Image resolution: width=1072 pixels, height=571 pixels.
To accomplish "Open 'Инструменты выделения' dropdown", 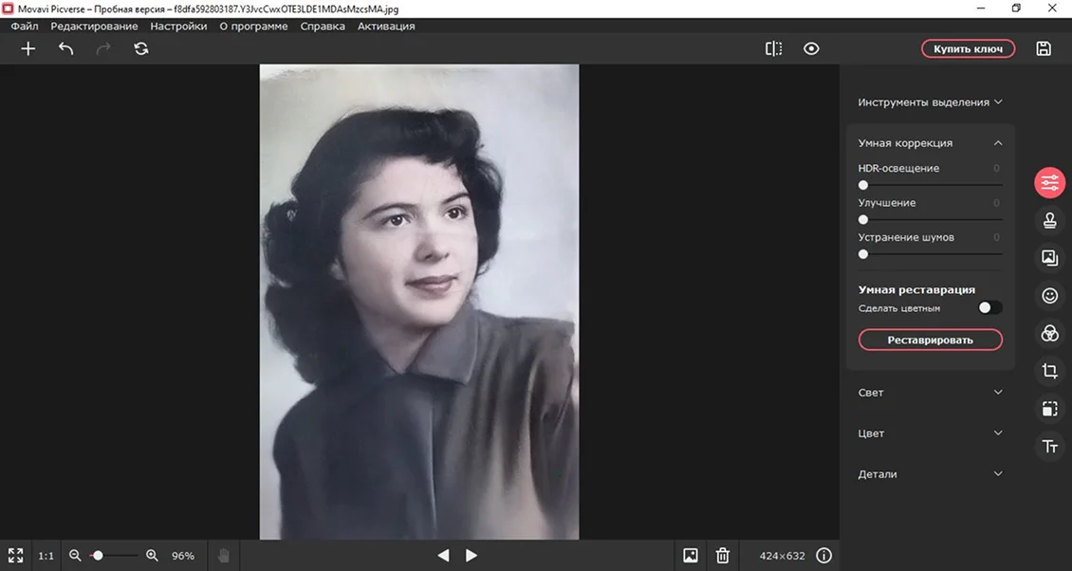I will pos(930,102).
